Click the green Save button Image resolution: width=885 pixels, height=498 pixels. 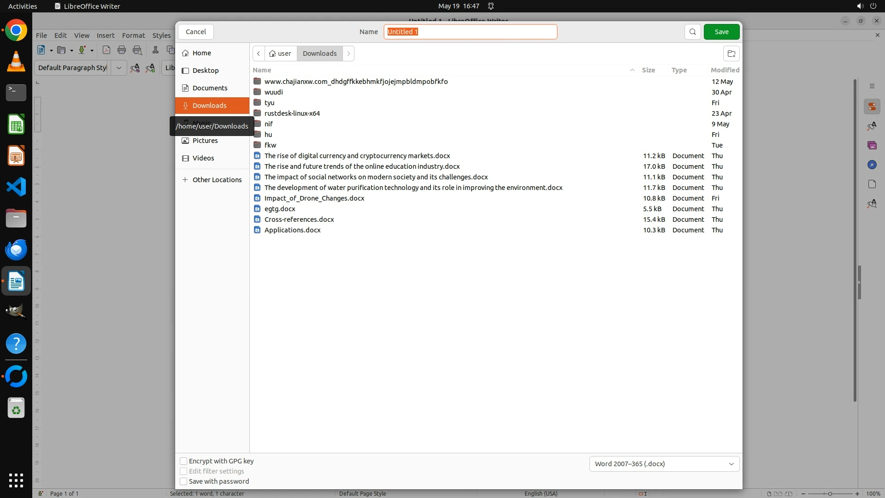721,32
